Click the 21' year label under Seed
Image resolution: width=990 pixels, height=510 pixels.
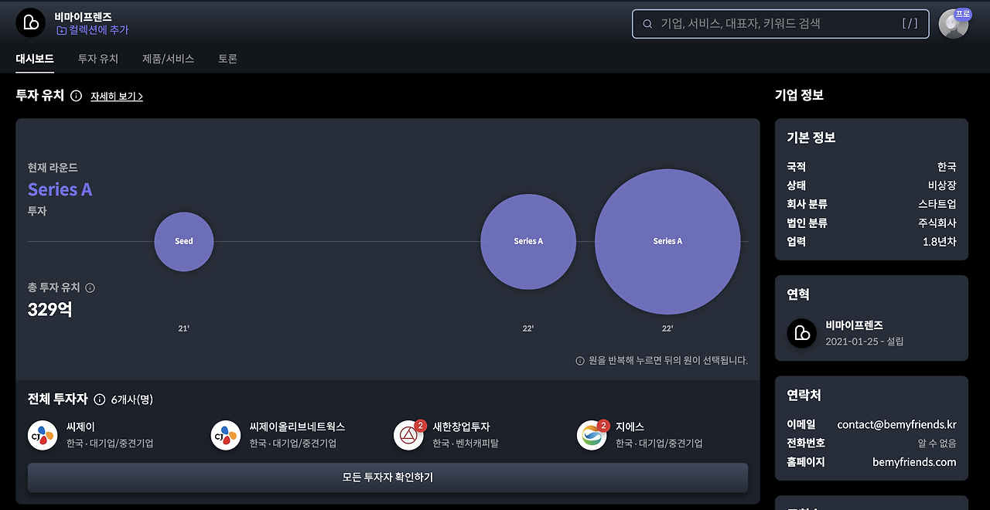point(184,328)
